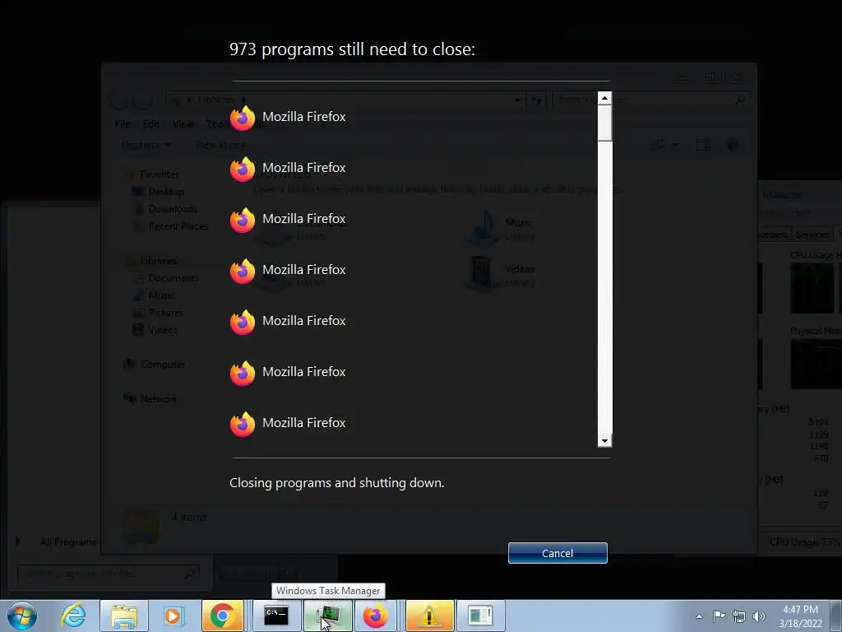
Task: Select Favorites in the Explorer navigation pane
Action: [160, 174]
